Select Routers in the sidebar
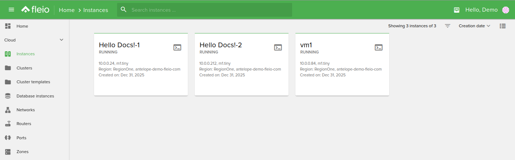Viewport: 515px width, 160px height. [24, 124]
